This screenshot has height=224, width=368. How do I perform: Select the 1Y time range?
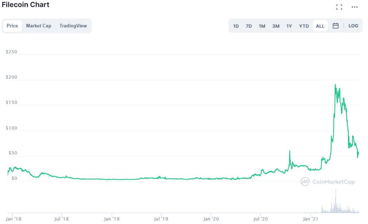click(289, 26)
